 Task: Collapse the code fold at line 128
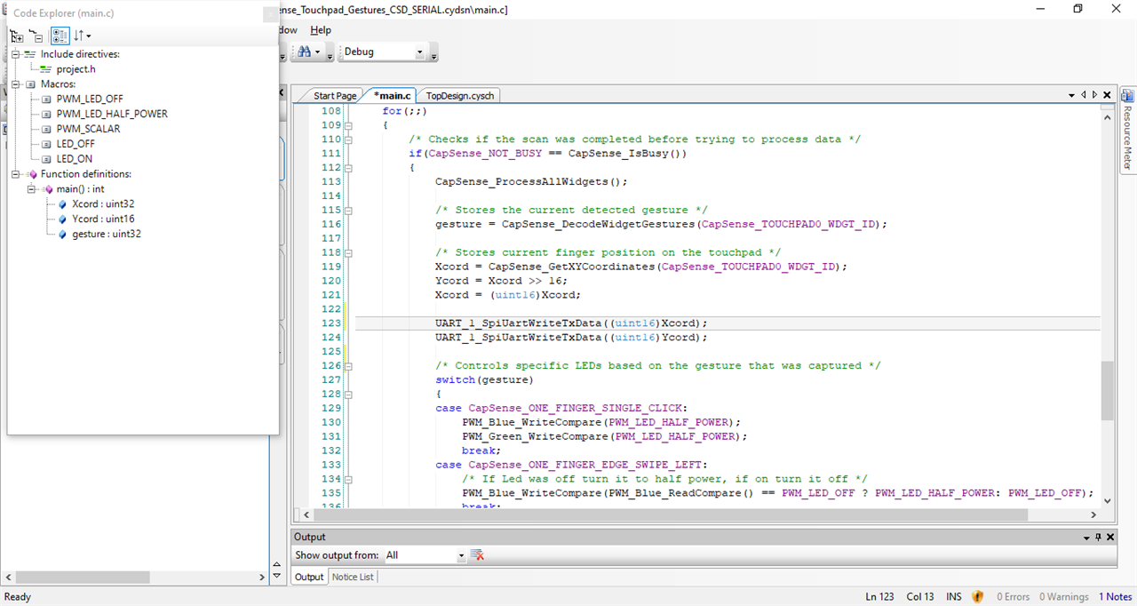tap(347, 395)
